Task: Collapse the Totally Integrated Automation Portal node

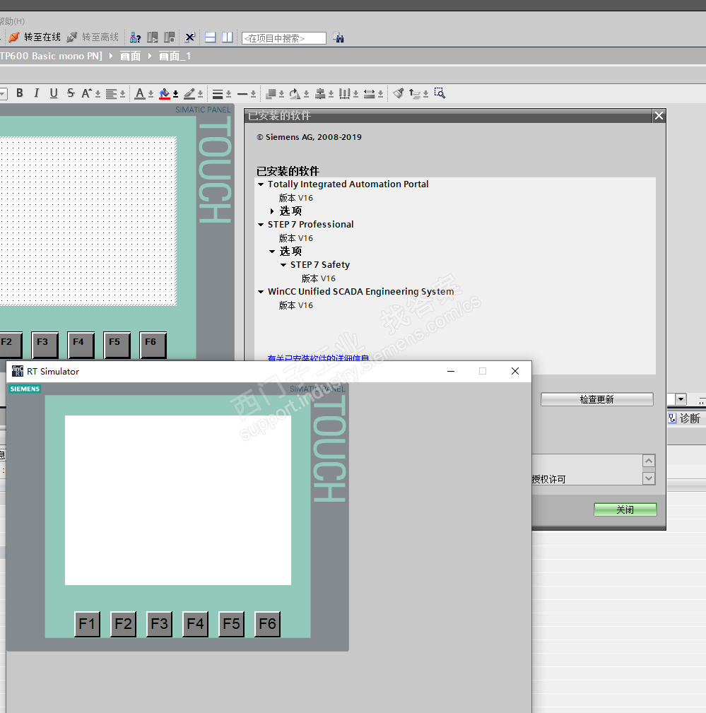Action: (261, 184)
